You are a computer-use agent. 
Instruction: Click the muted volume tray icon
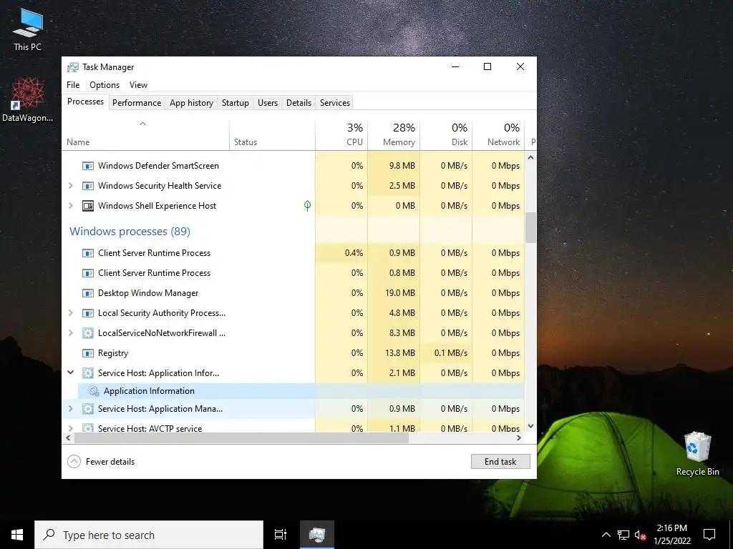click(640, 535)
